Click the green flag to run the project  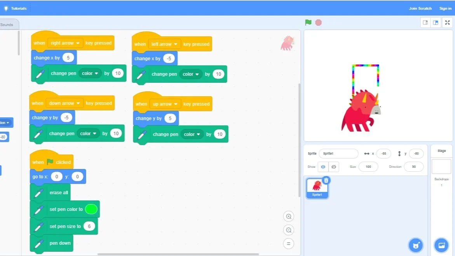(x=308, y=23)
